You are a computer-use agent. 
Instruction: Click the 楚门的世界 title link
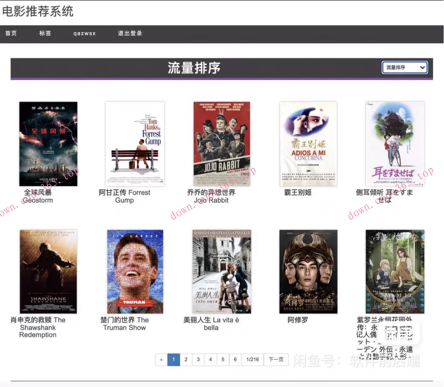(x=125, y=324)
